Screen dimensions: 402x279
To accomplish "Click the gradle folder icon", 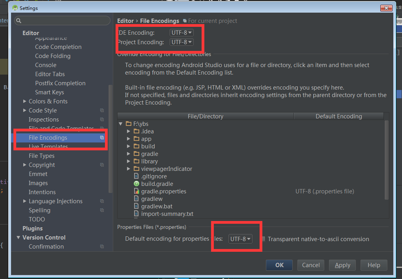I will pyautogui.click(x=136, y=154).
